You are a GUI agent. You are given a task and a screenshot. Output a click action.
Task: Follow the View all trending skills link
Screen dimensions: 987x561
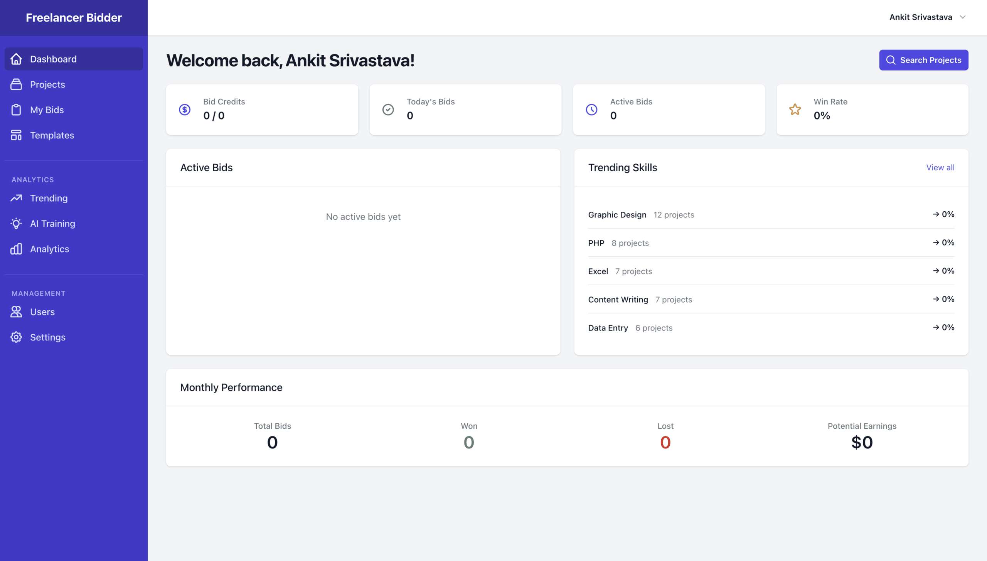(940, 167)
